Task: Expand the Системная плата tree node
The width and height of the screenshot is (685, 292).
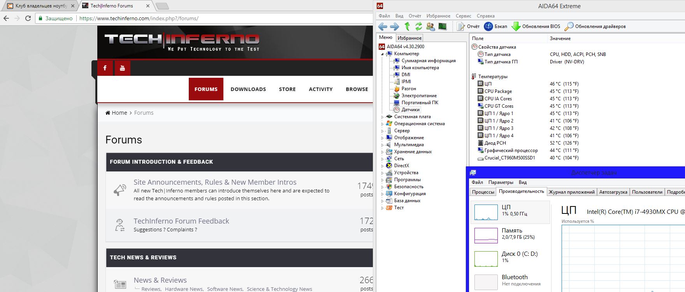Action: pos(382,117)
